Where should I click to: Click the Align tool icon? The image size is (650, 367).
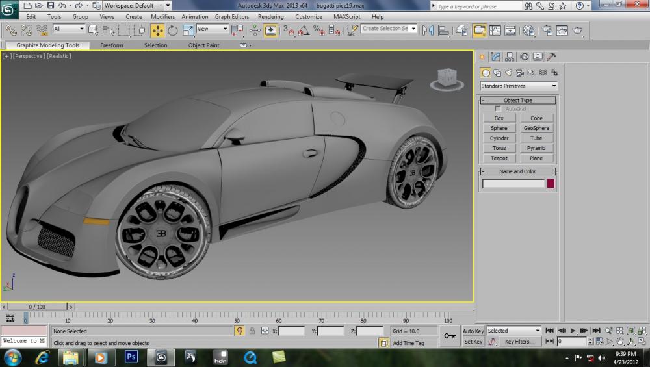coord(443,31)
